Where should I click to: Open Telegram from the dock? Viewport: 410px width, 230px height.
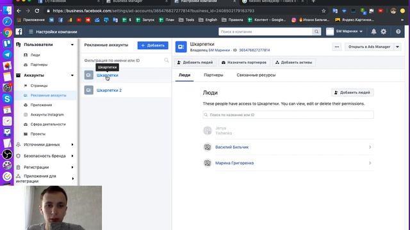point(7,54)
